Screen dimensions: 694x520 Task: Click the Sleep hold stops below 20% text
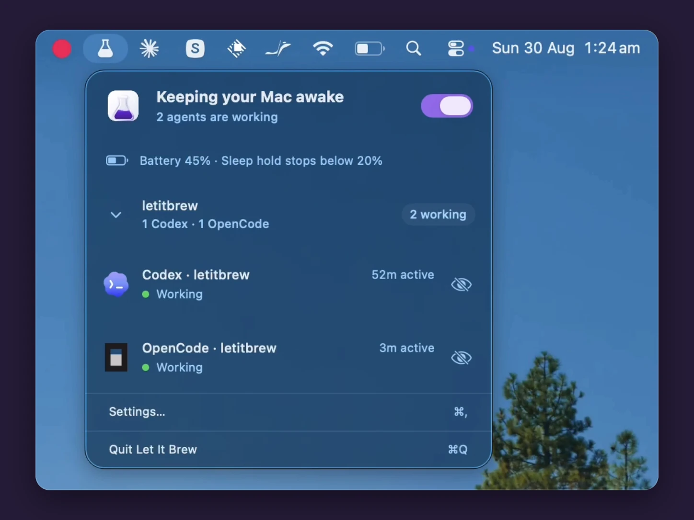302,160
